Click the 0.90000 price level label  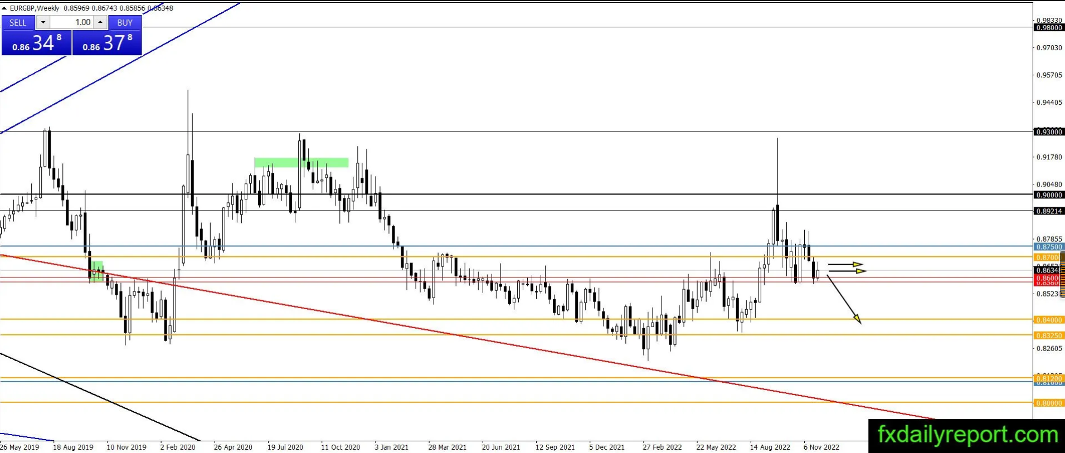pos(1049,195)
